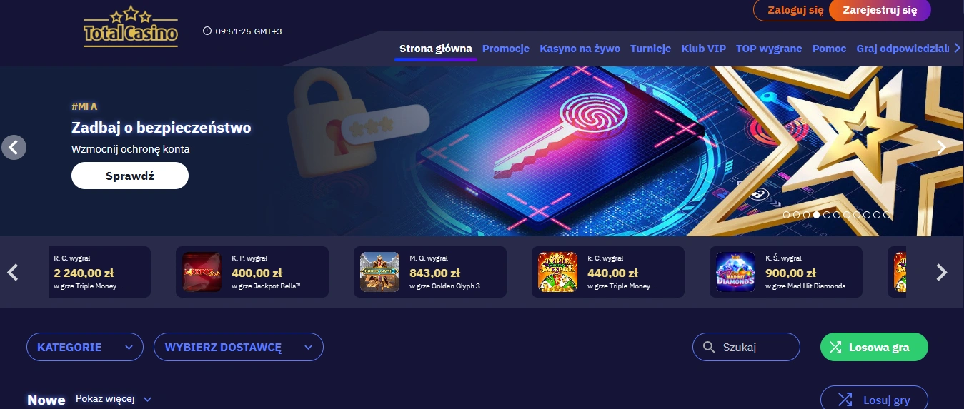Show earlier winners with left arrow
This screenshot has height=409, width=964.
[12, 272]
